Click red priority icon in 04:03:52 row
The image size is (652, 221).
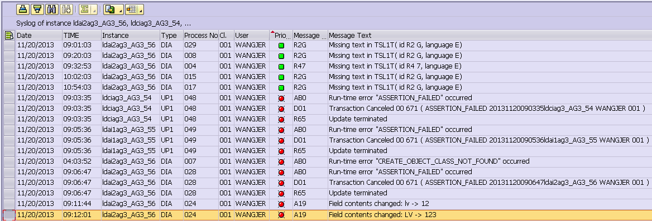click(x=281, y=161)
